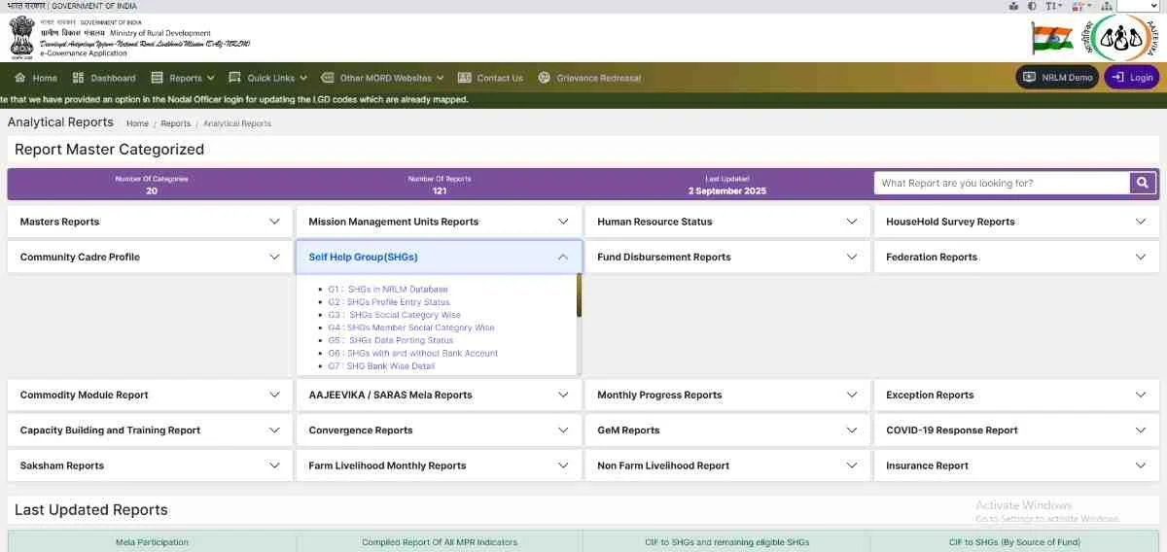1167x552 pixels.
Task: Click the Government of India emblem
Action: pyautogui.click(x=21, y=38)
